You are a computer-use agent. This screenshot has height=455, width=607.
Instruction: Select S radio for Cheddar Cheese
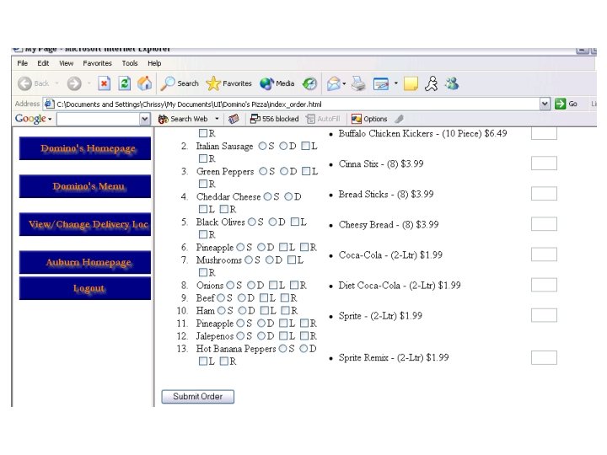tap(267, 196)
